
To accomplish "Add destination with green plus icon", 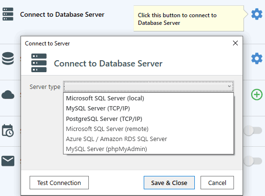I will click(257, 95).
